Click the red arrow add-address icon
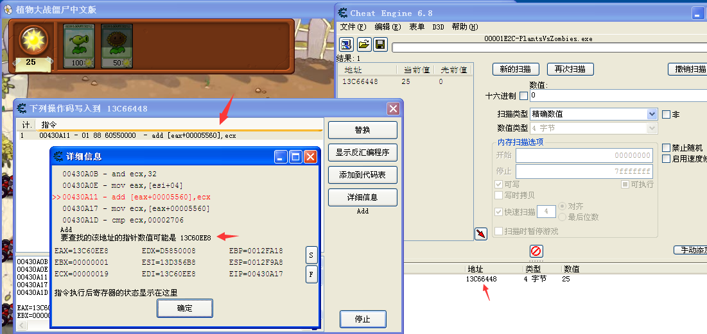The height and width of the screenshot is (334, 707). coord(481,233)
